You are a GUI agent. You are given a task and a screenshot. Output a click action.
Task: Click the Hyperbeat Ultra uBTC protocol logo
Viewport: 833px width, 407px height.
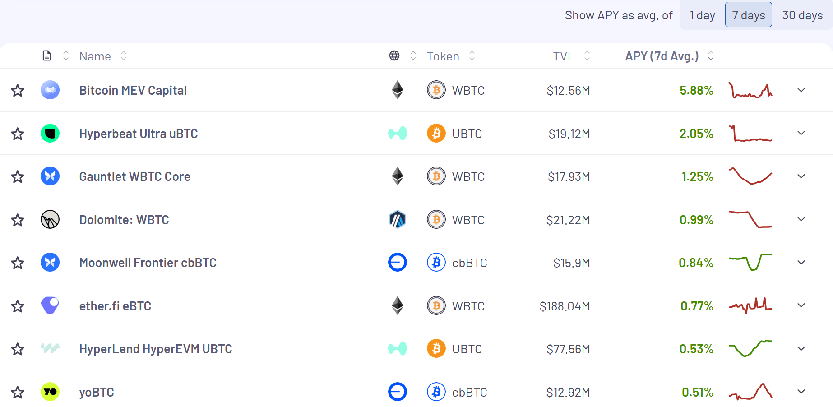pyautogui.click(x=50, y=133)
